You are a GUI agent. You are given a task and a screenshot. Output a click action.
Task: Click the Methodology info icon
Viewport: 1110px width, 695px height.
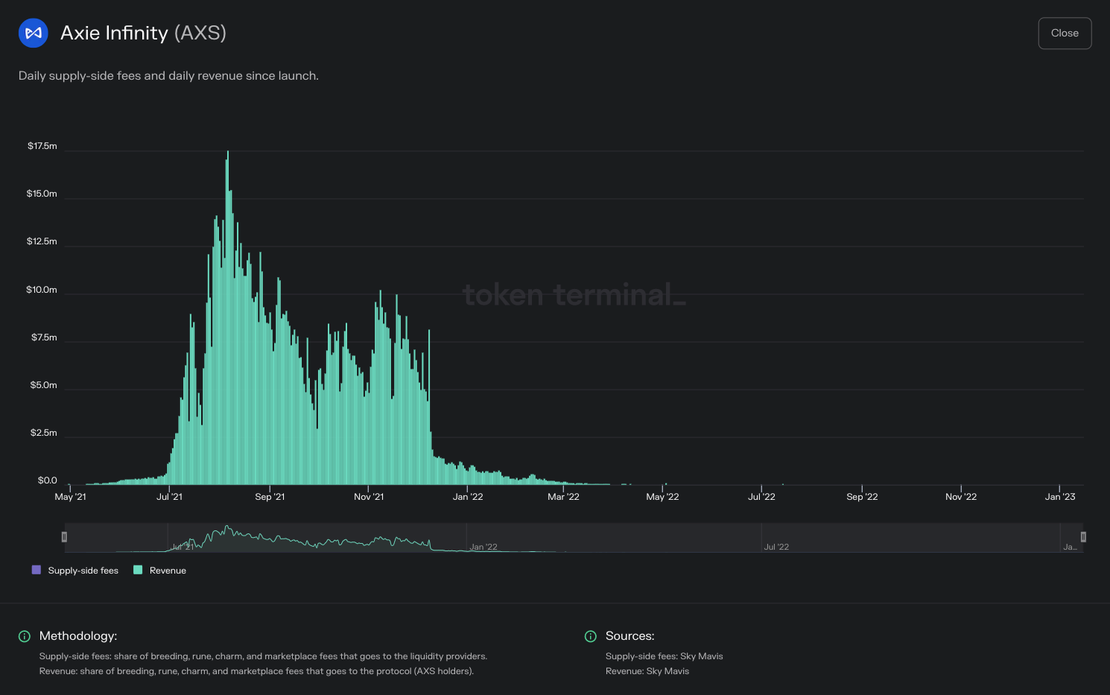pyautogui.click(x=24, y=636)
